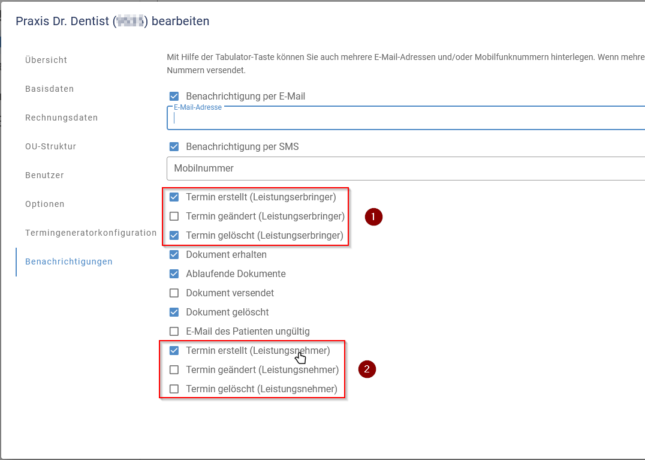Uncheck Termin gelöscht (Leistungserbringer)
Viewport: 645px width, 460px height.
[174, 236]
